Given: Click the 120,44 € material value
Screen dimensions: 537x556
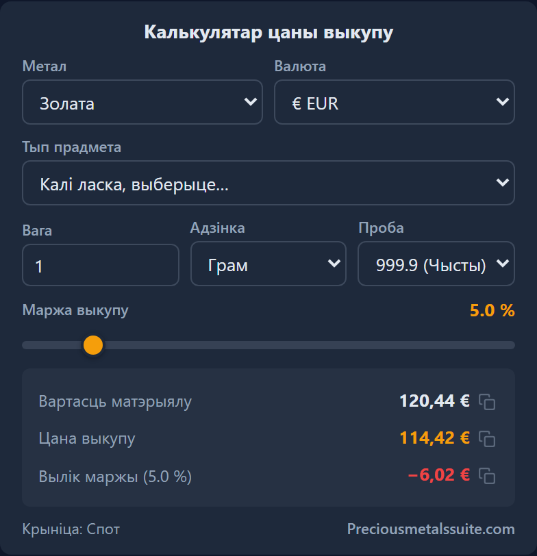Looking at the screenshot, I should click(x=434, y=401).
